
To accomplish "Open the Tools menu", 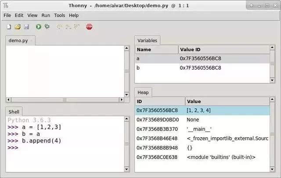I will click(60, 15).
